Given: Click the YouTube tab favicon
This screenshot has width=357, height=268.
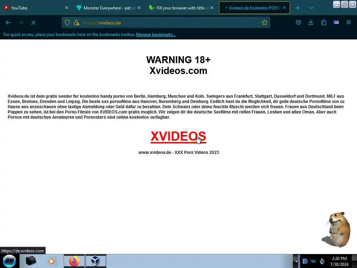Looking at the screenshot, I should (6, 8).
